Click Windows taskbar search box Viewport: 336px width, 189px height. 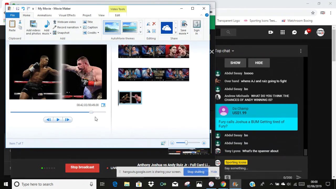(54, 184)
